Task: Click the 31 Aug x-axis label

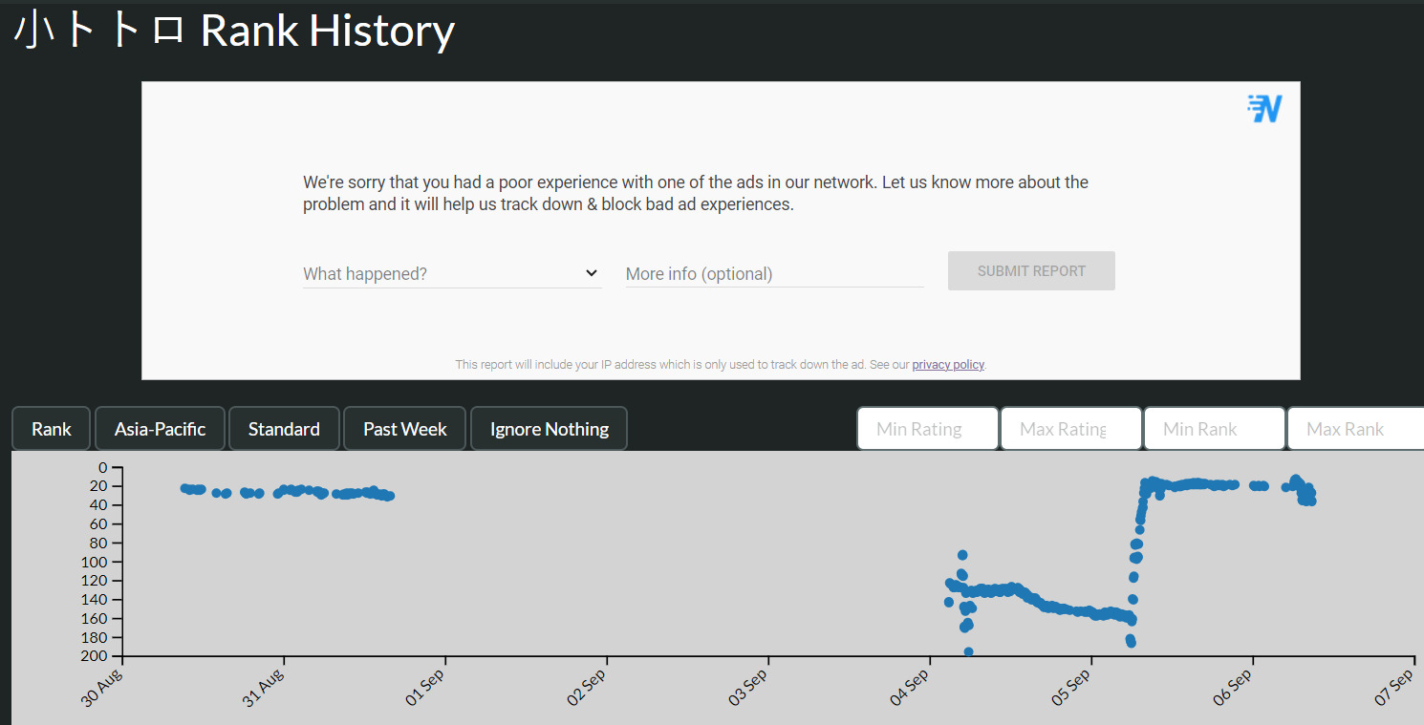Action: tap(265, 686)
